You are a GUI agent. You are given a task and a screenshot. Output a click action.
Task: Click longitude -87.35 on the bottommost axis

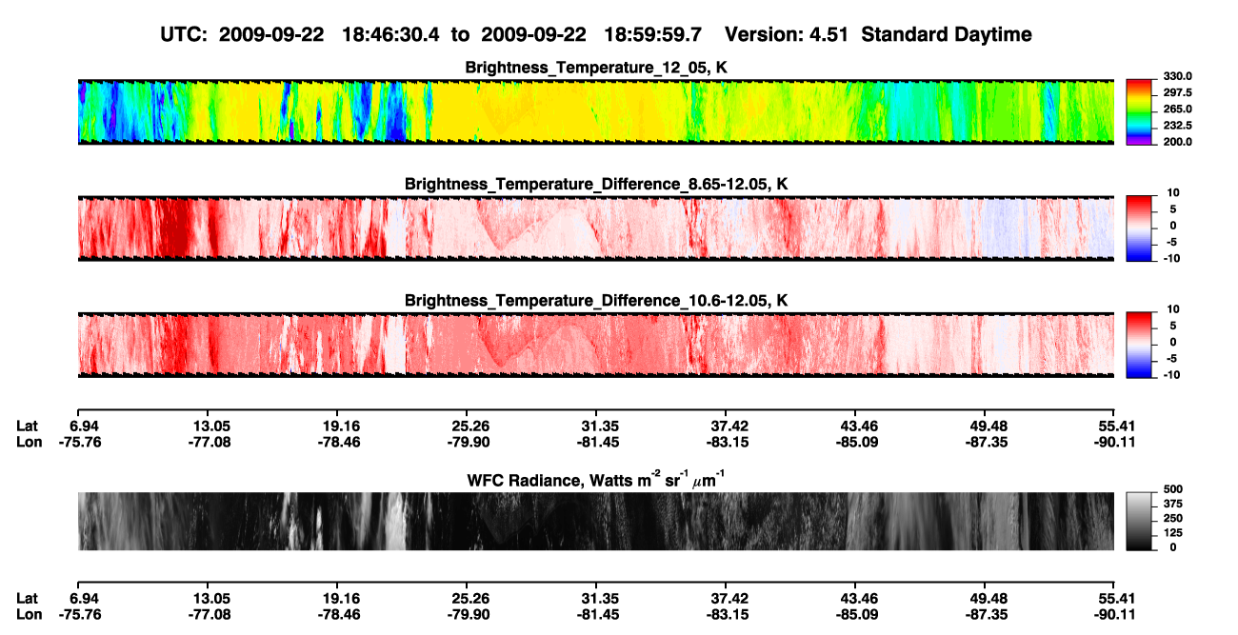[x=988, y=616]
